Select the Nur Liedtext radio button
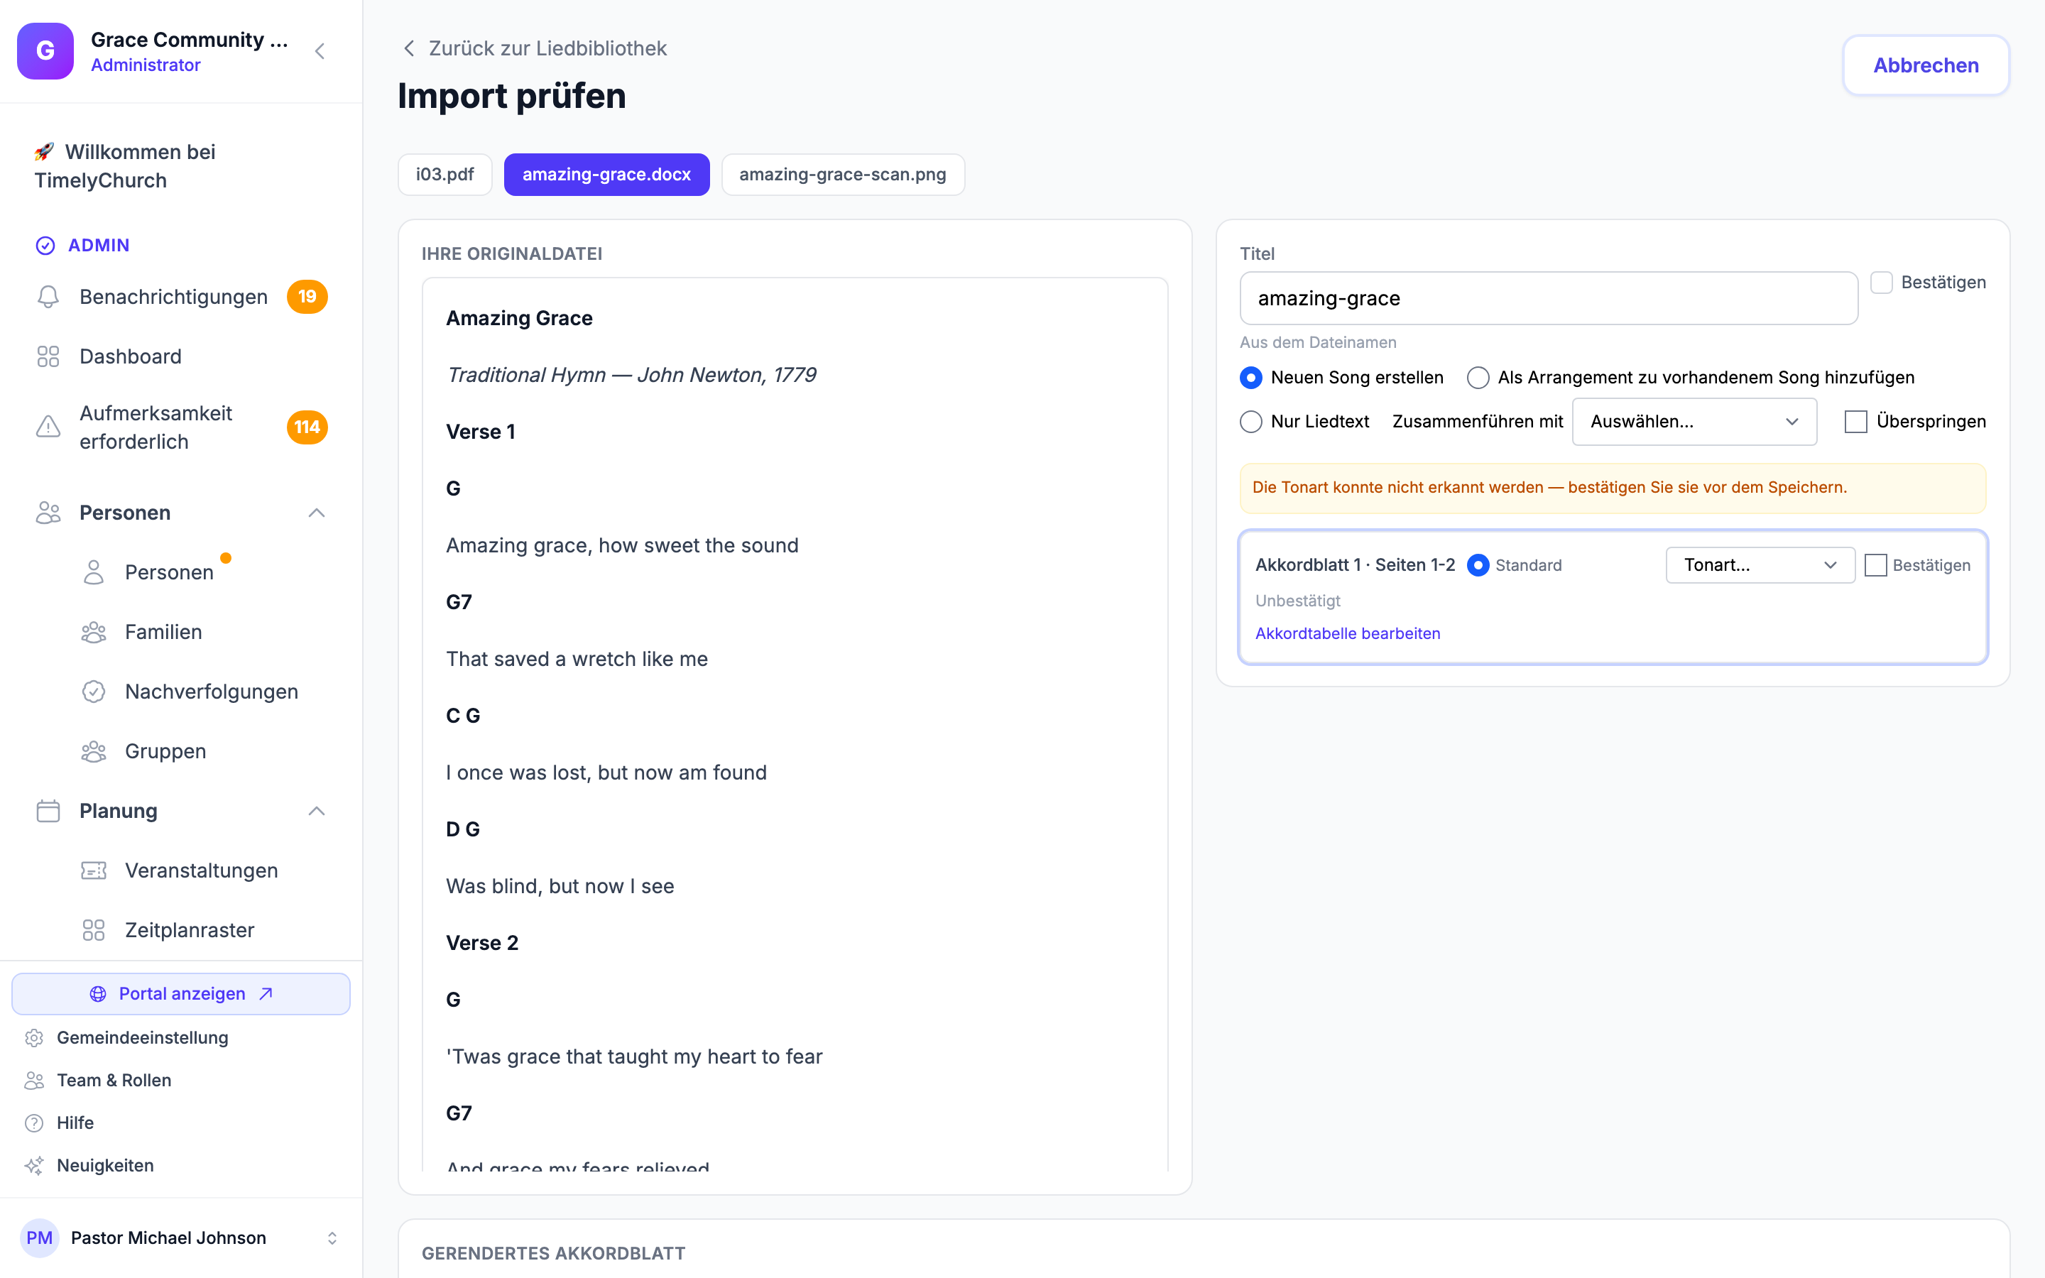 pos(1250,422)
